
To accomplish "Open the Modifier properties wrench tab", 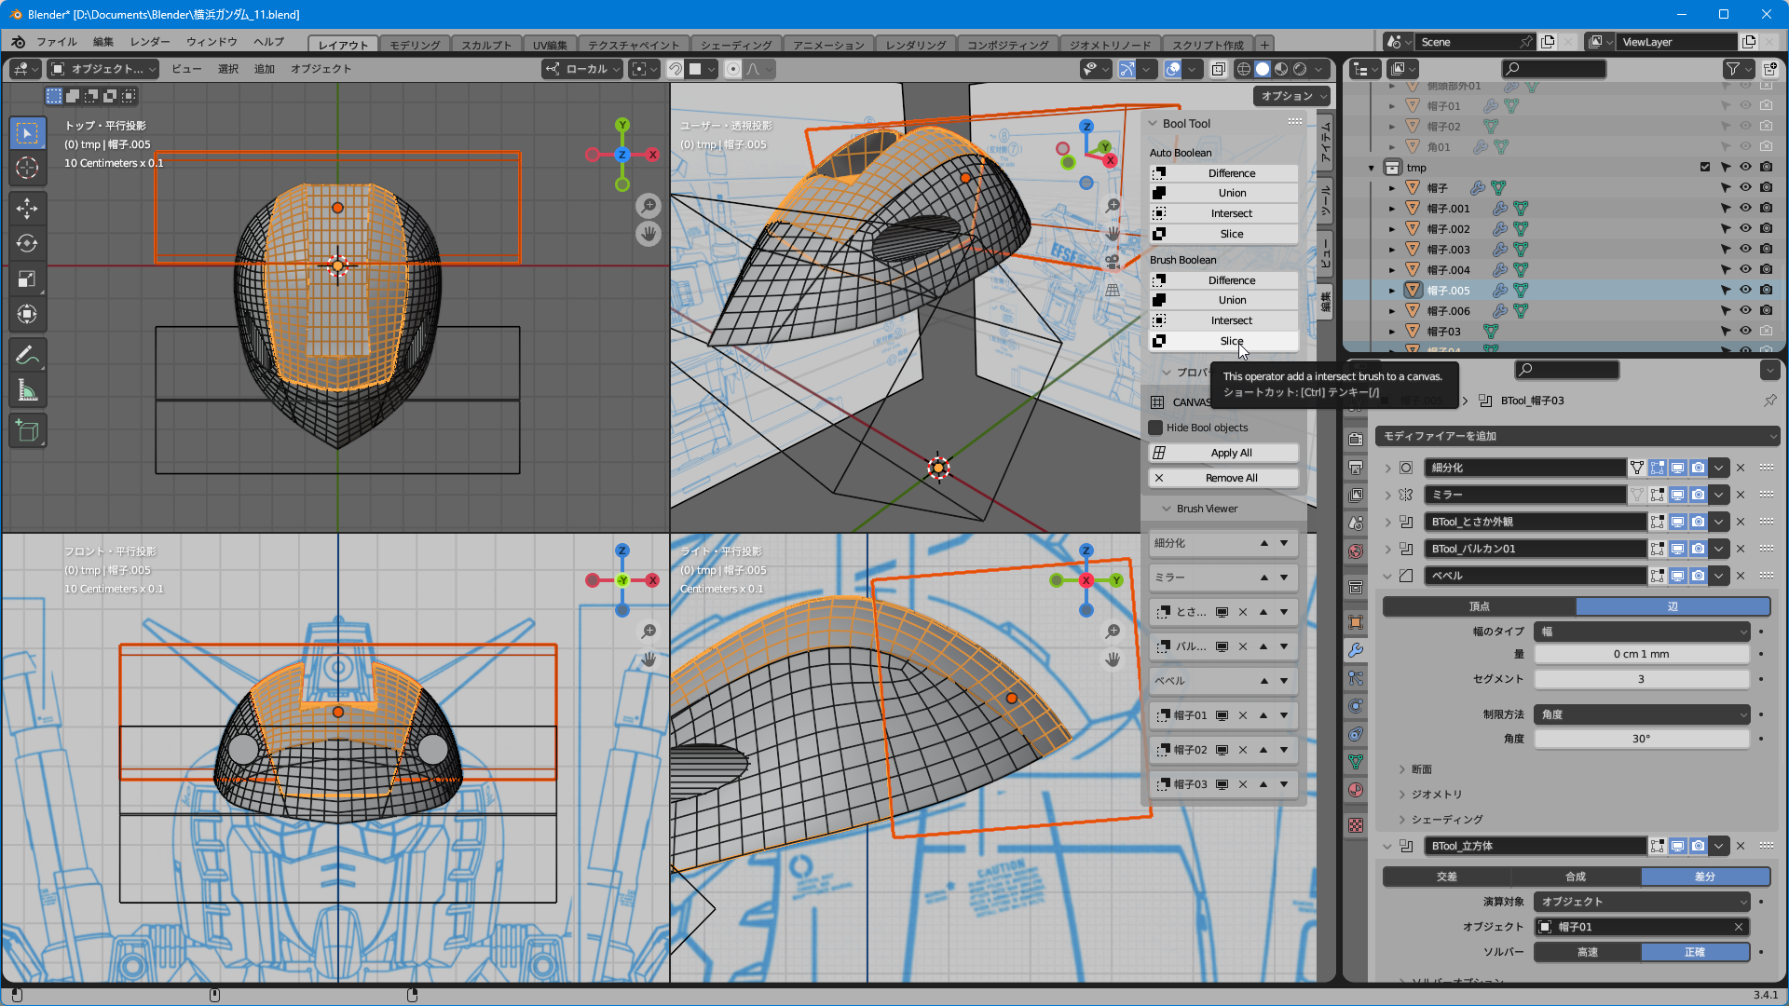I will coord(1356,650).
